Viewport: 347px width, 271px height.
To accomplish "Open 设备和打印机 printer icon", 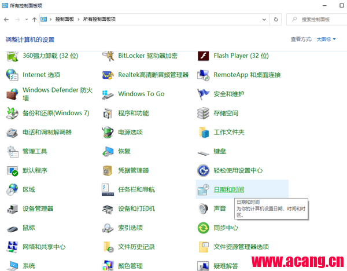I will point(108,209).
